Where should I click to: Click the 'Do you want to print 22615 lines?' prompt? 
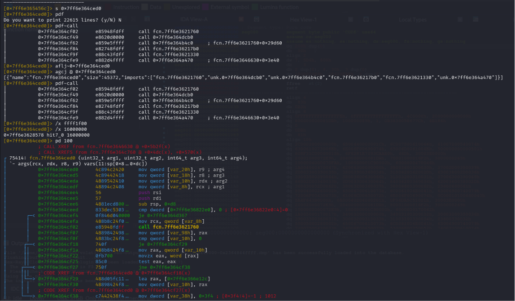coord(62,20)
